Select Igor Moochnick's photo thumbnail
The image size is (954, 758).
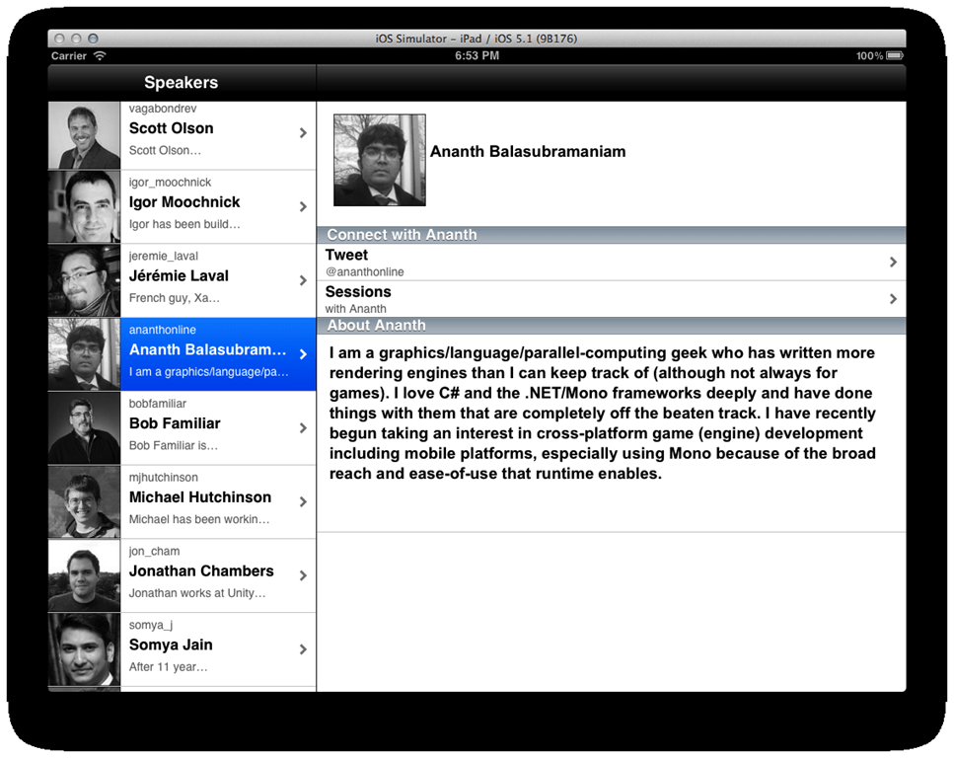pos(84,207)
